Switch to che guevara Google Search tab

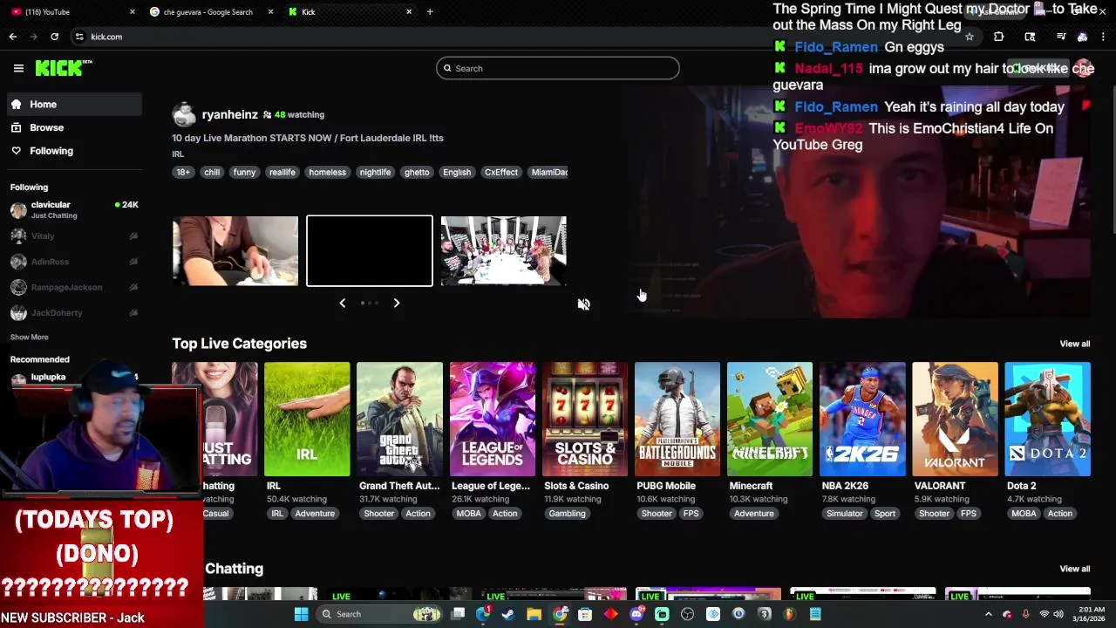pyautogui.click(x=209, y=11)
